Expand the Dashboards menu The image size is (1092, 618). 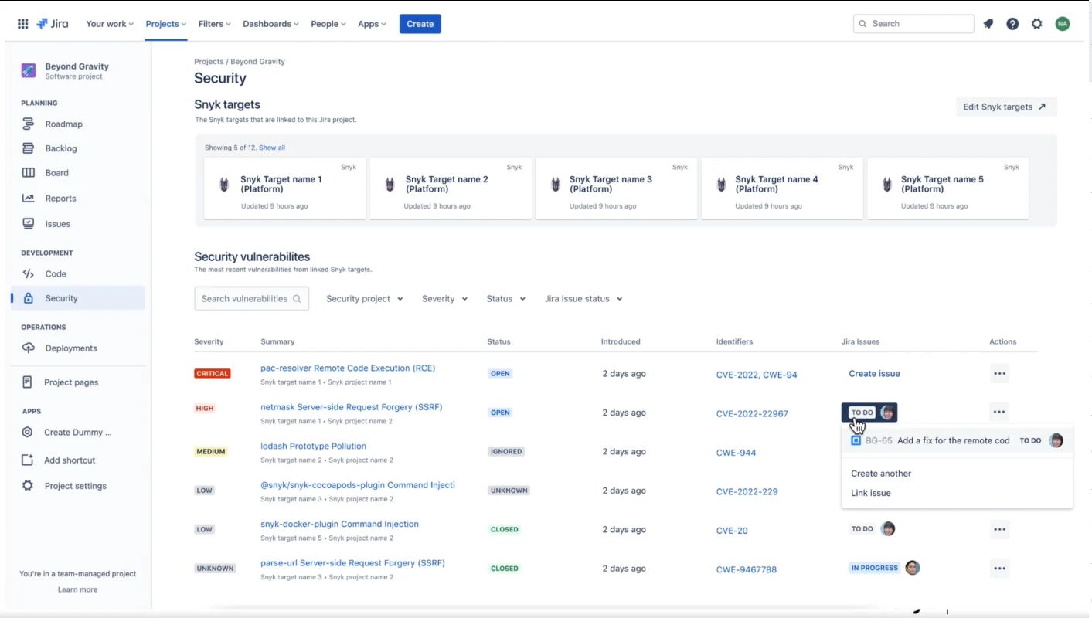270,24
